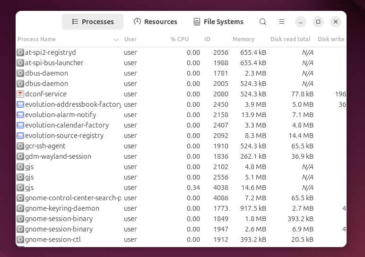Click the process ID 1773 cell
This screenshot has width=365, height=257.
[221, 208]
